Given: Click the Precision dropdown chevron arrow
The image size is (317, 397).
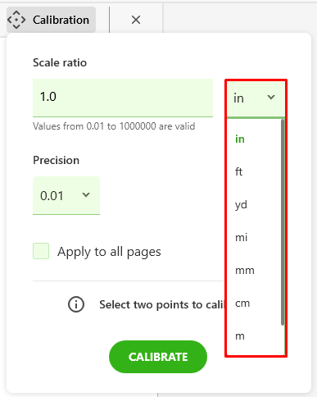Looking at the screenshot, I should click(86, 195).
